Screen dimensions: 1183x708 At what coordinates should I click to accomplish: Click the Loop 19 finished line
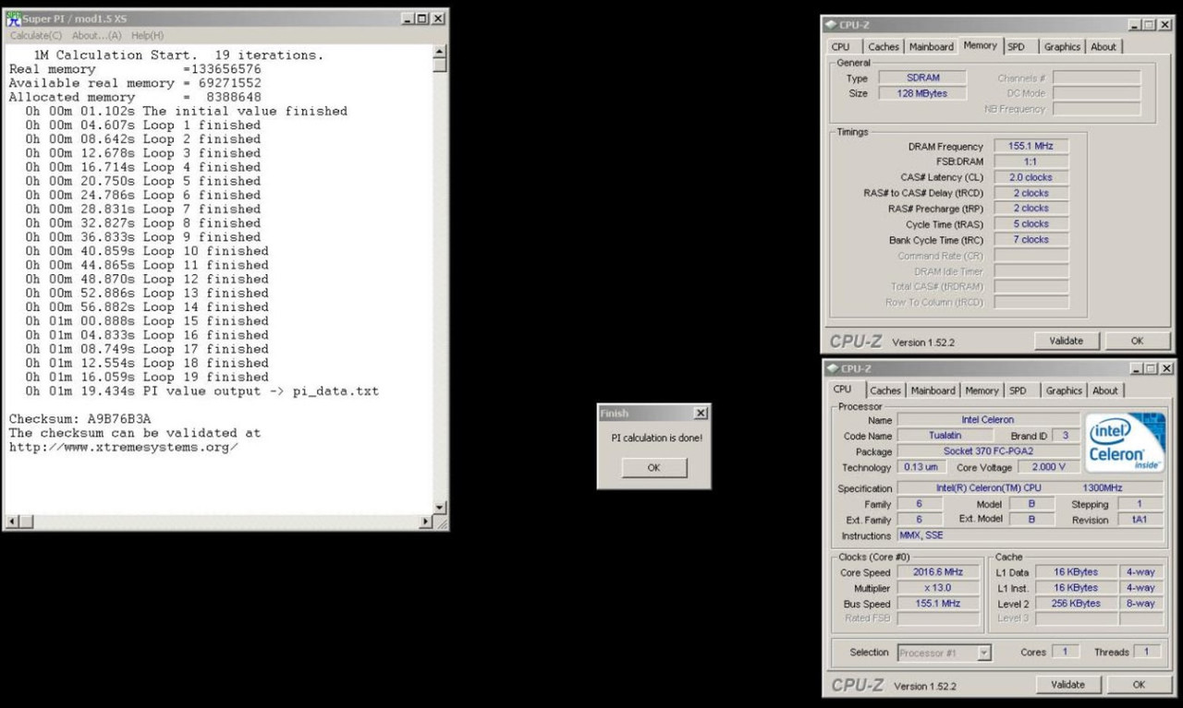(x=147, y=377)
